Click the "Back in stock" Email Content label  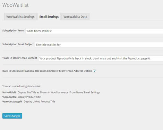(20, 58)
